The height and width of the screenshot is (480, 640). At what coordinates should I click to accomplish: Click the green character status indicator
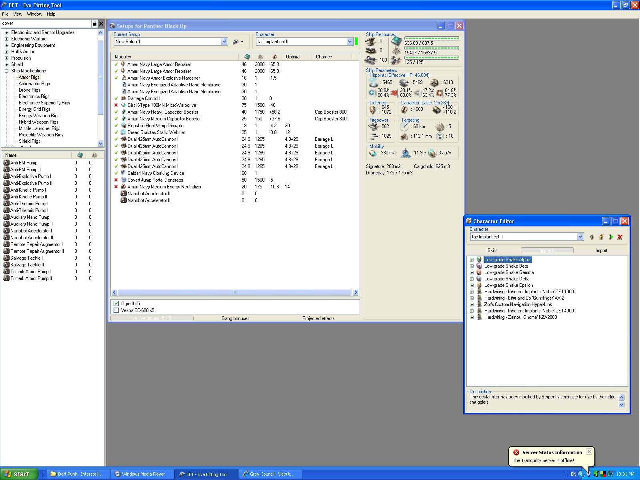point(356,42)
